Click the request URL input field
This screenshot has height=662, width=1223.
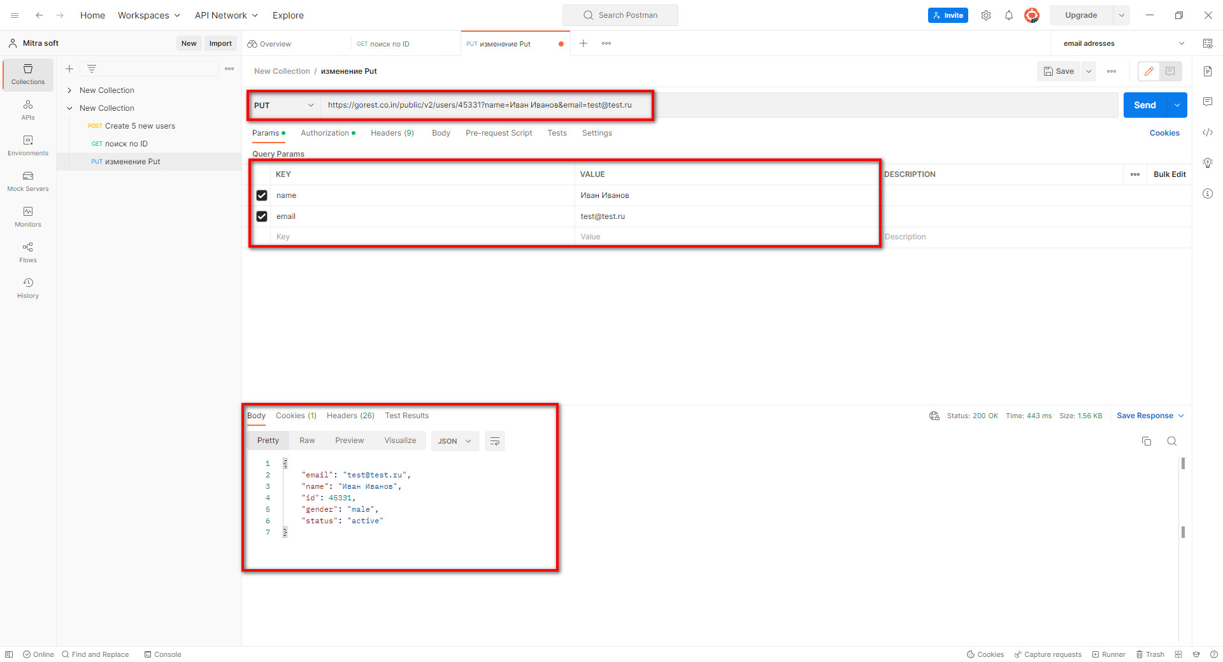[719, 105]
